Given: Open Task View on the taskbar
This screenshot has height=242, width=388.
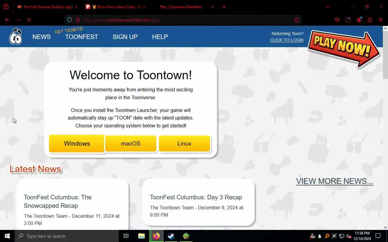Looking at the screenshot, I should tap(126, 236).
